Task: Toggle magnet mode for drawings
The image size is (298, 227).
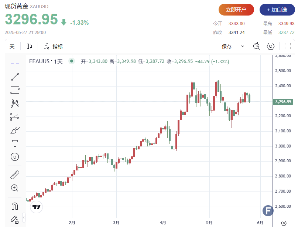Action: [x=15, y=206]
